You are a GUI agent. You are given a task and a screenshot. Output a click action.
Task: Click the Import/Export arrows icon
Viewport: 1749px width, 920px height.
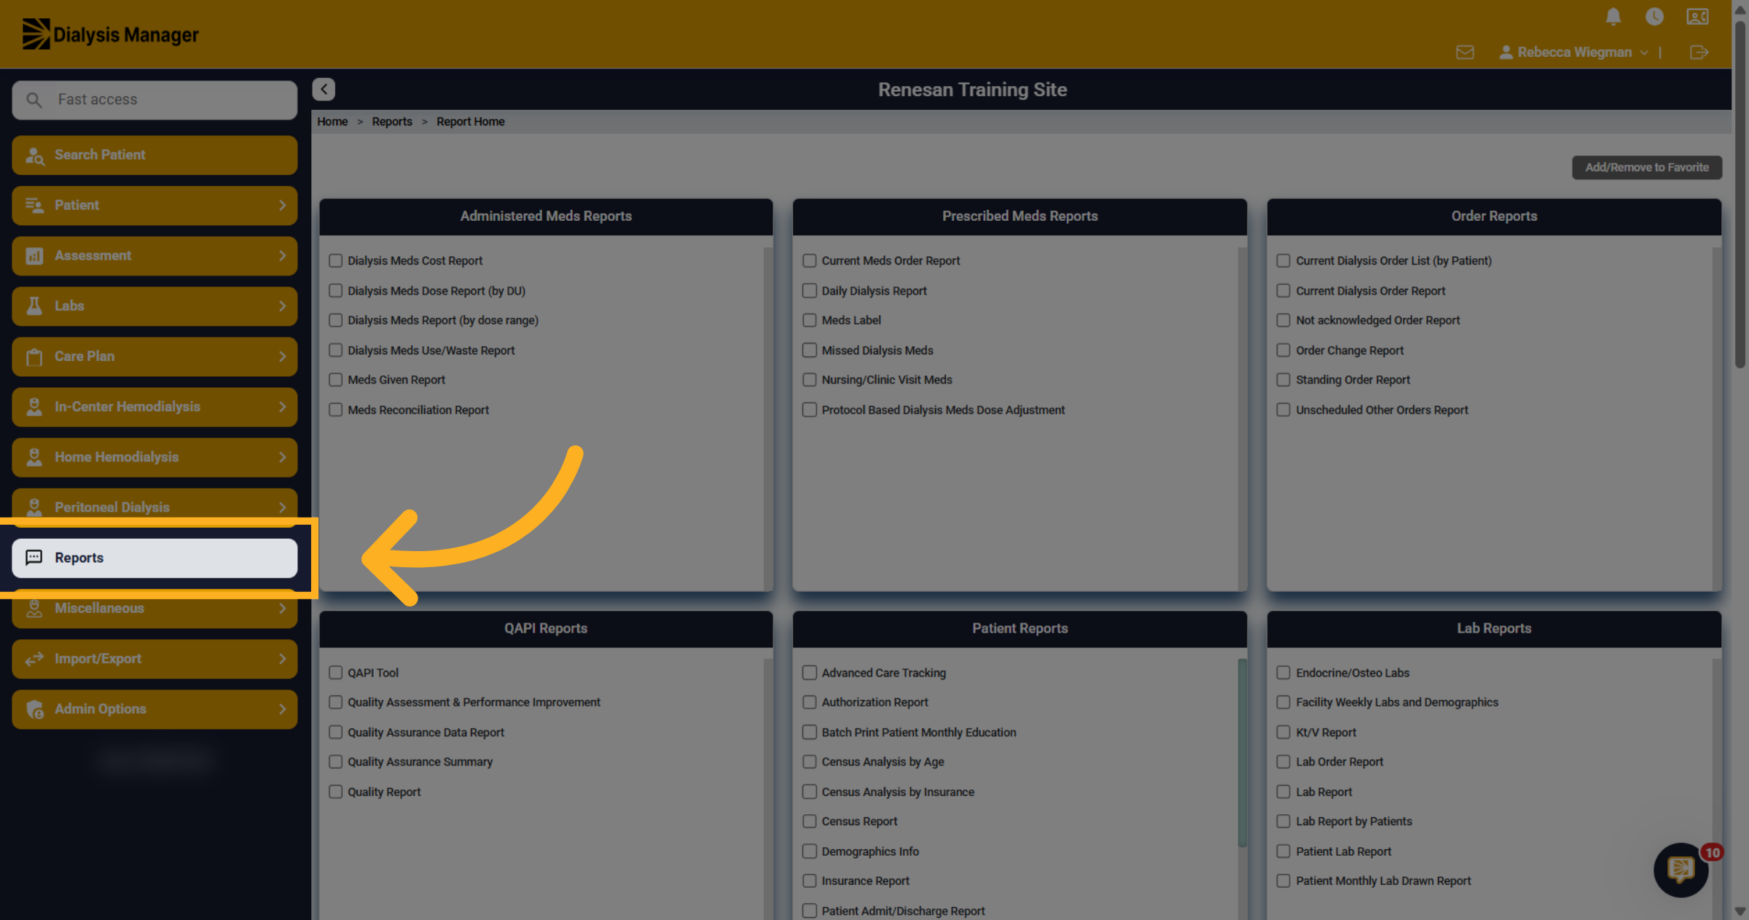(34, 659)
